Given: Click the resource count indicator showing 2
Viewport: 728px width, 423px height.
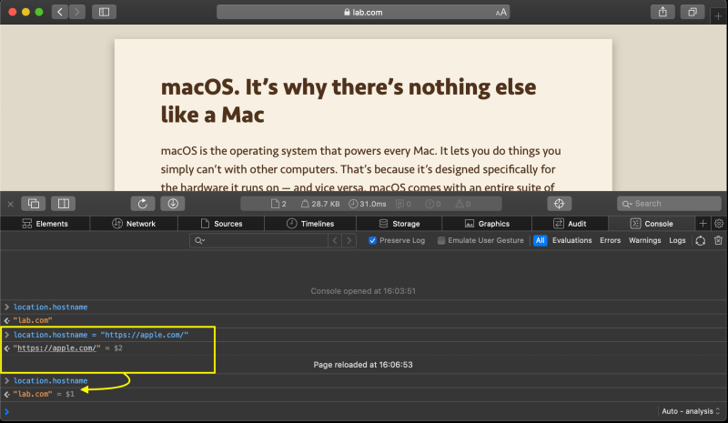Looking at the screenshot, I should click(x=278, y=204).
